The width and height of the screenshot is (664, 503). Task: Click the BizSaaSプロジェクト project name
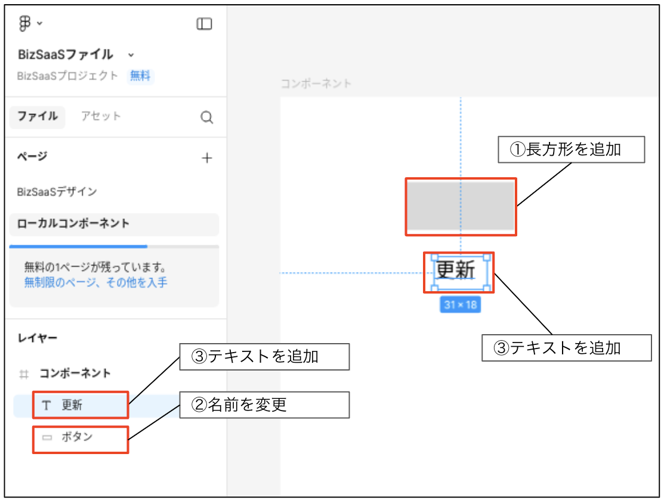[x=67, y=76]
